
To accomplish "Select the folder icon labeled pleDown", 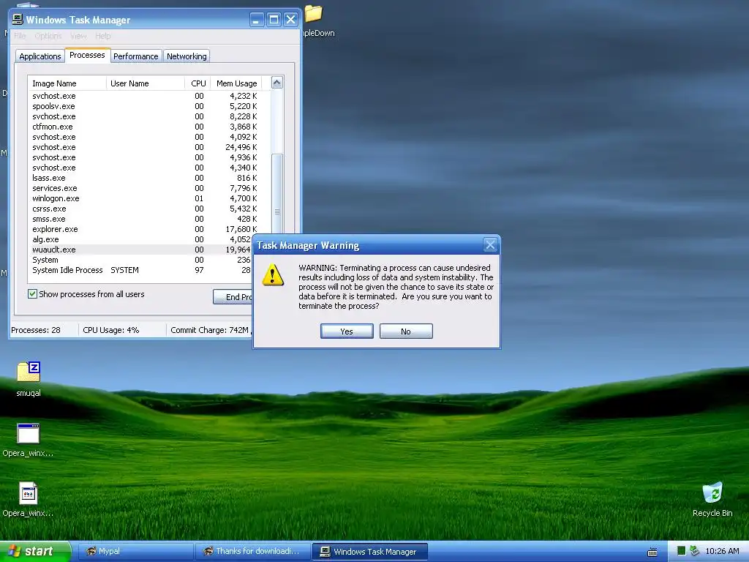I will click(313, 13).
